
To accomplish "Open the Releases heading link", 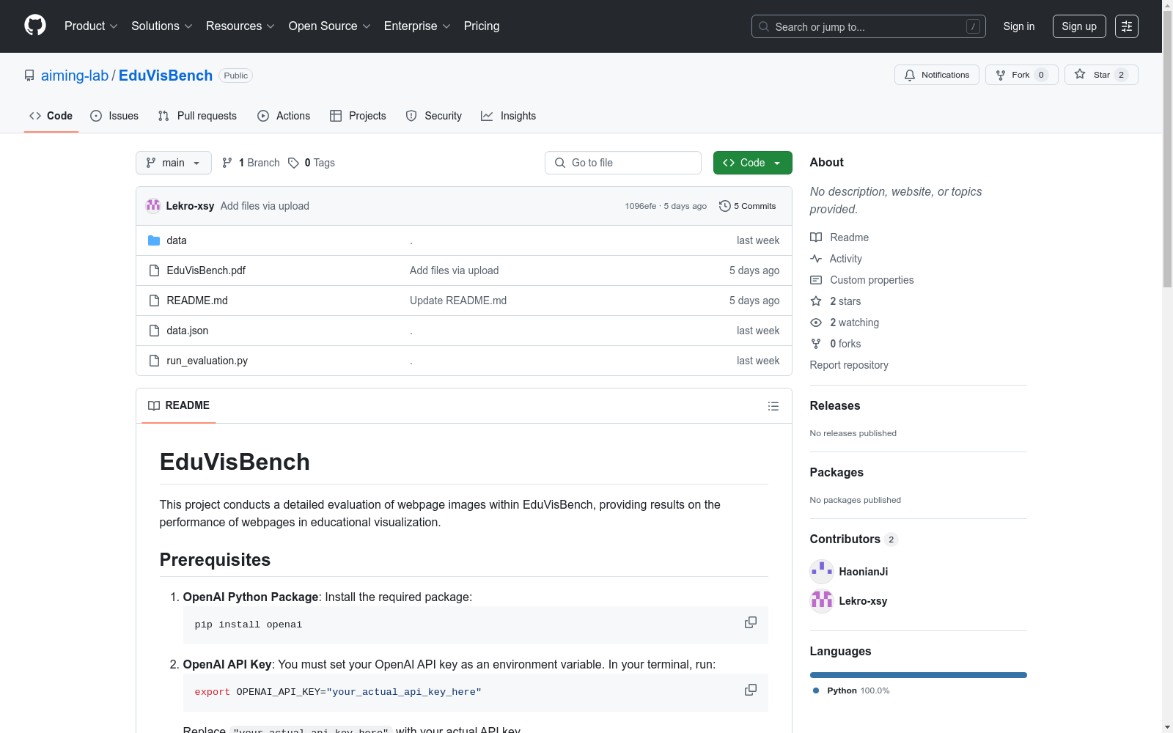I will 835,405.
